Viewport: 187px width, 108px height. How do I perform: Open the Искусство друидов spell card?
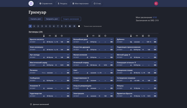93,48
